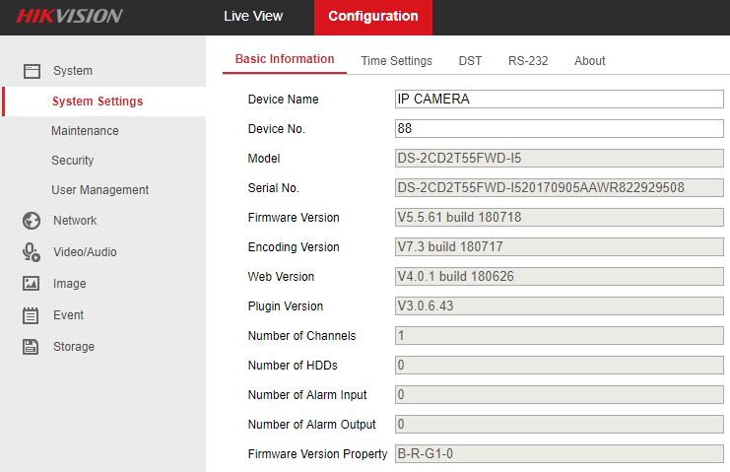Click the Firmware Version field V5.5.61

560,218
